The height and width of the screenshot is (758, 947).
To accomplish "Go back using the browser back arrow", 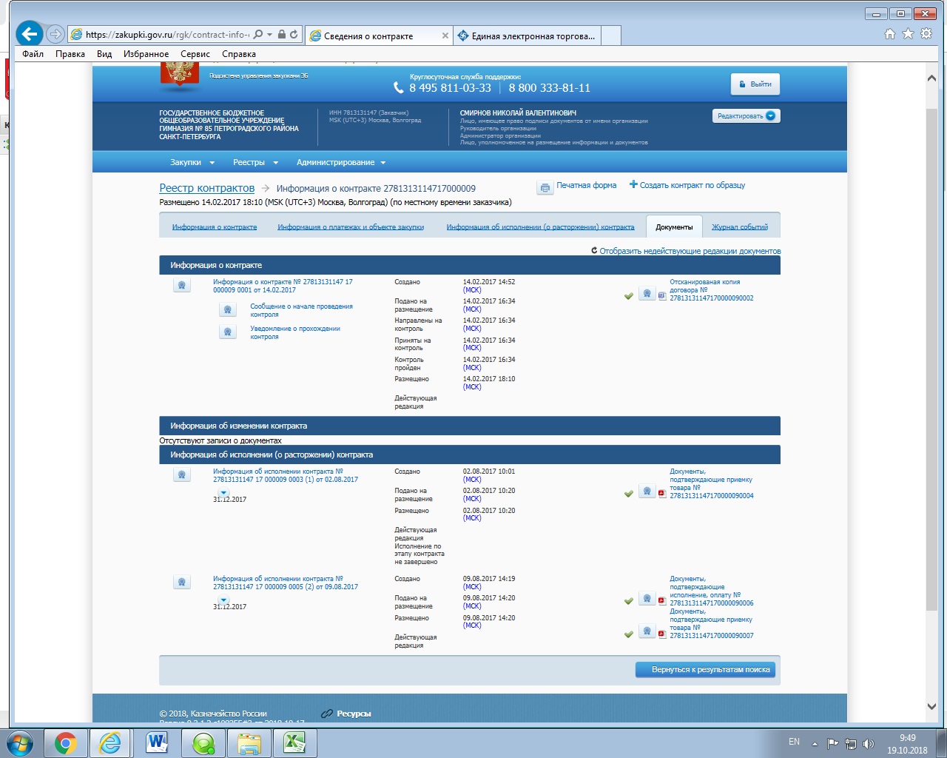I will click(x=29, y=34).
